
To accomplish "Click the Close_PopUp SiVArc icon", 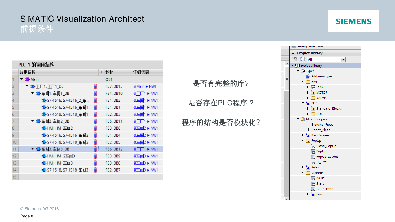I will pyautogui.click(x=313, y=146).
